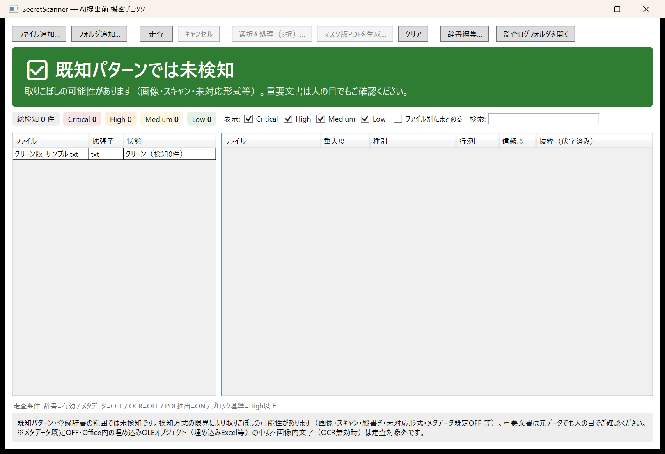Image resolution: width=665 pixels, height=454 pixels.
Task: Click the ファイル追加... button
Action: pos(39,34)
